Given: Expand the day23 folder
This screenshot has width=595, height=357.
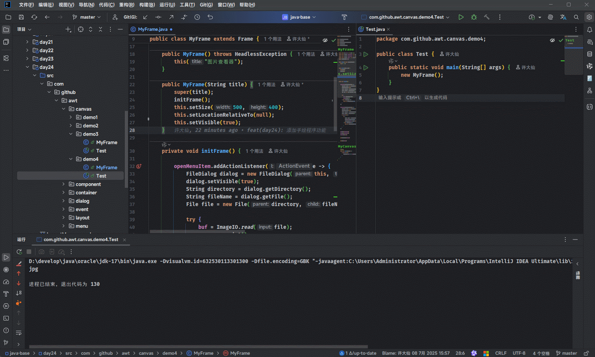Looking at the screenshot, I should point(27,59).
